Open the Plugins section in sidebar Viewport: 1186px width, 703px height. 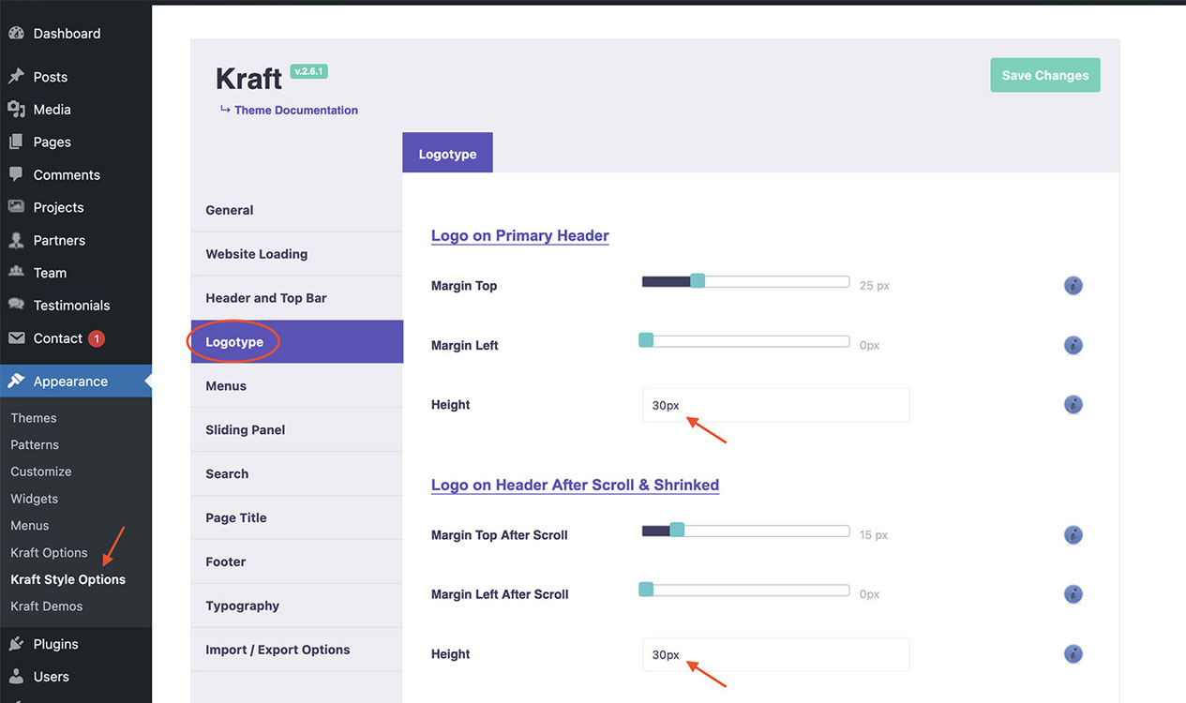point(55,644)
